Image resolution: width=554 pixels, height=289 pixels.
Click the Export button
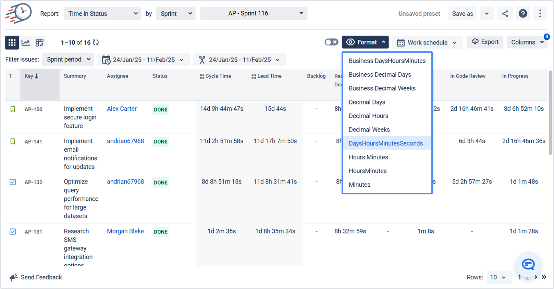tap(485, 42)
